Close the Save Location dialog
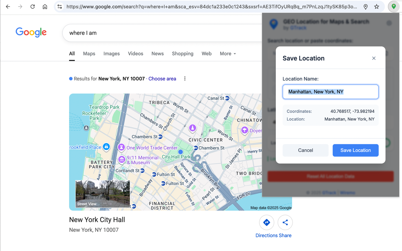Image resolution: width=402 pixels, height=251 pixels. (x=374, y=58)
